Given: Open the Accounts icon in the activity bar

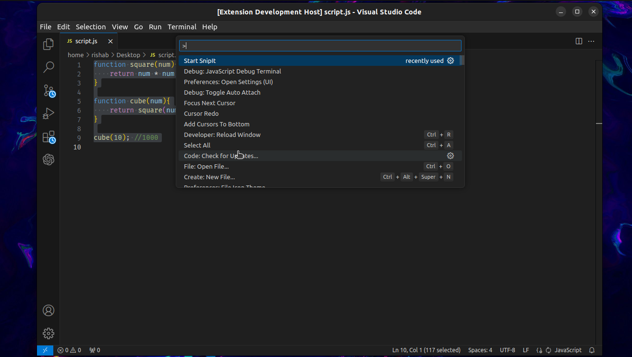Looking at the screenshot, I should coord(48,310).
